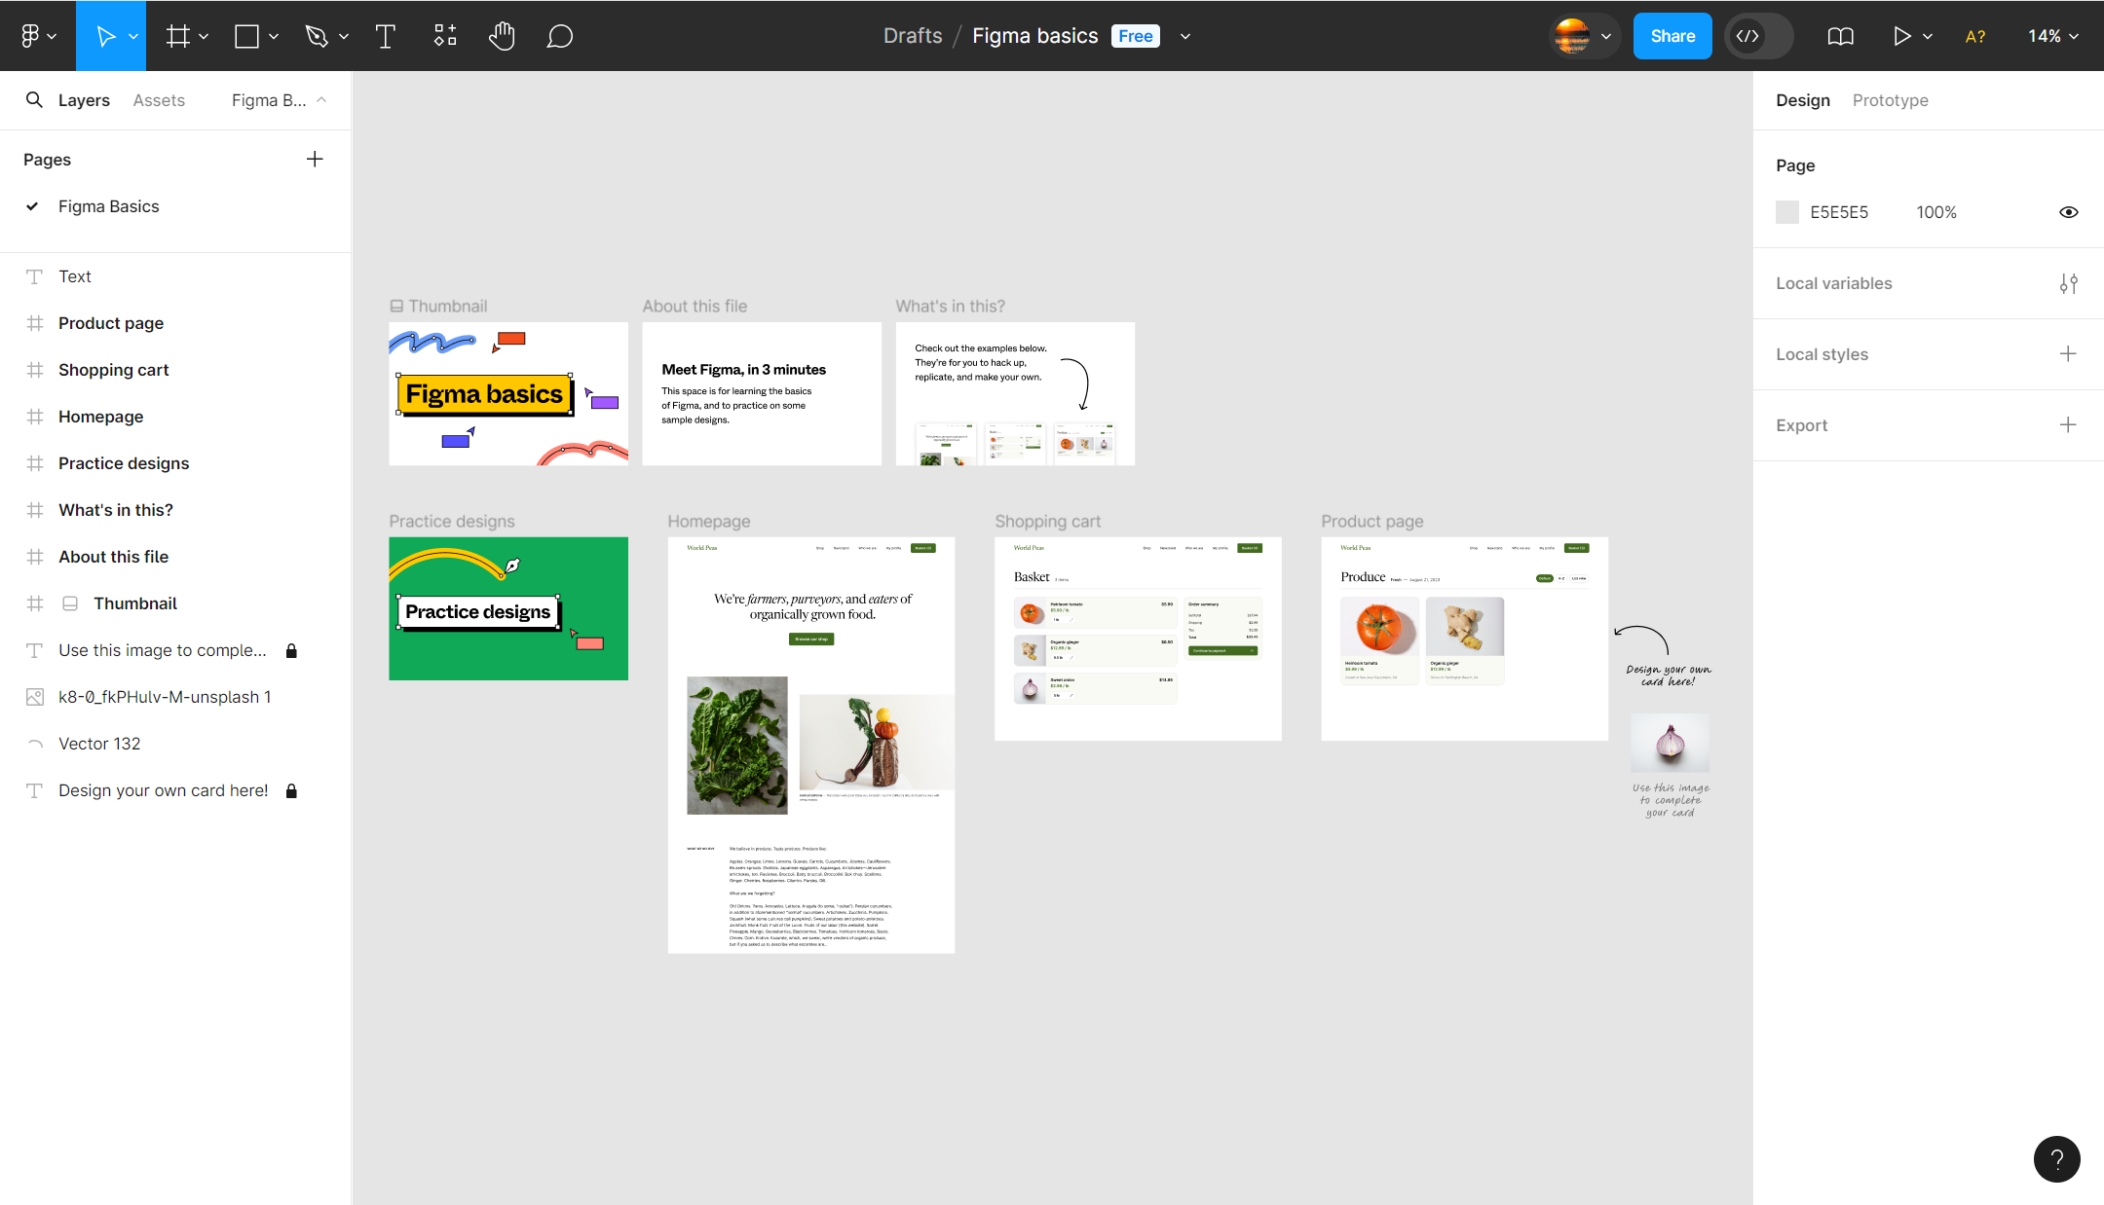Select the Homepage layer
This screenshot has width=2104, height=1205.
[175, 417]
